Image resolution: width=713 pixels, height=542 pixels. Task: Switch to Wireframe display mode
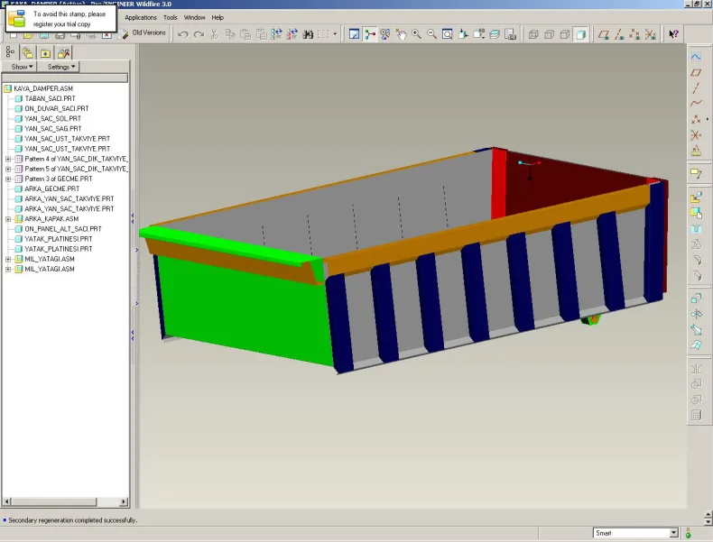click(x=533, y=34)
